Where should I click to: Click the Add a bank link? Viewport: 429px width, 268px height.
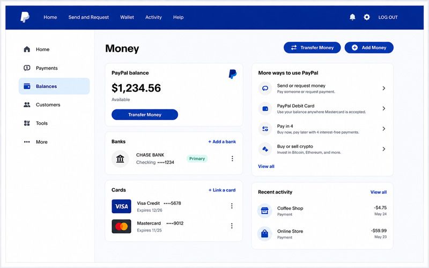coord(222,142)
